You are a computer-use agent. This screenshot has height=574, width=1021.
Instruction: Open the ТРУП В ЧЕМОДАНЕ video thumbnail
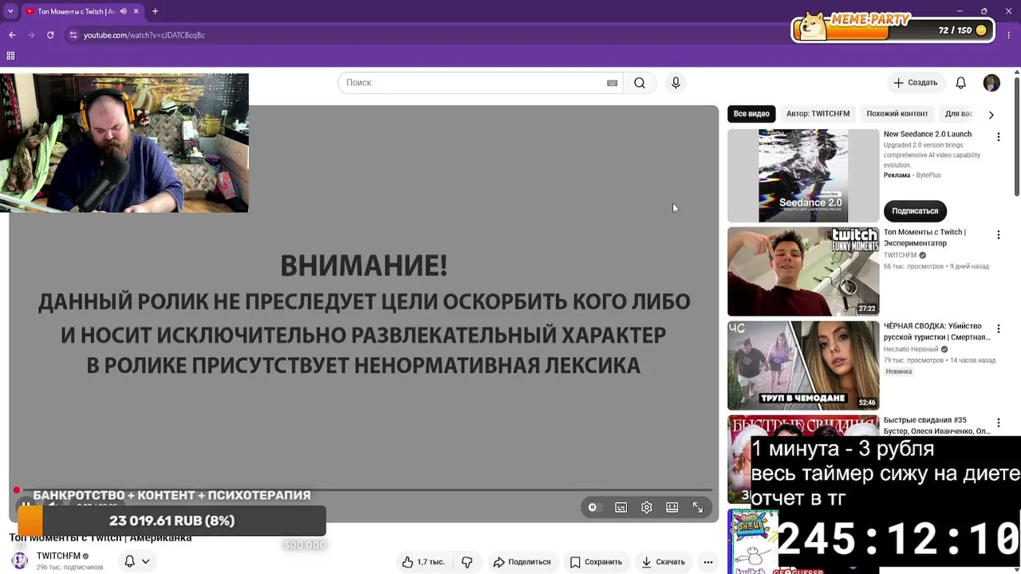[803, 366]
